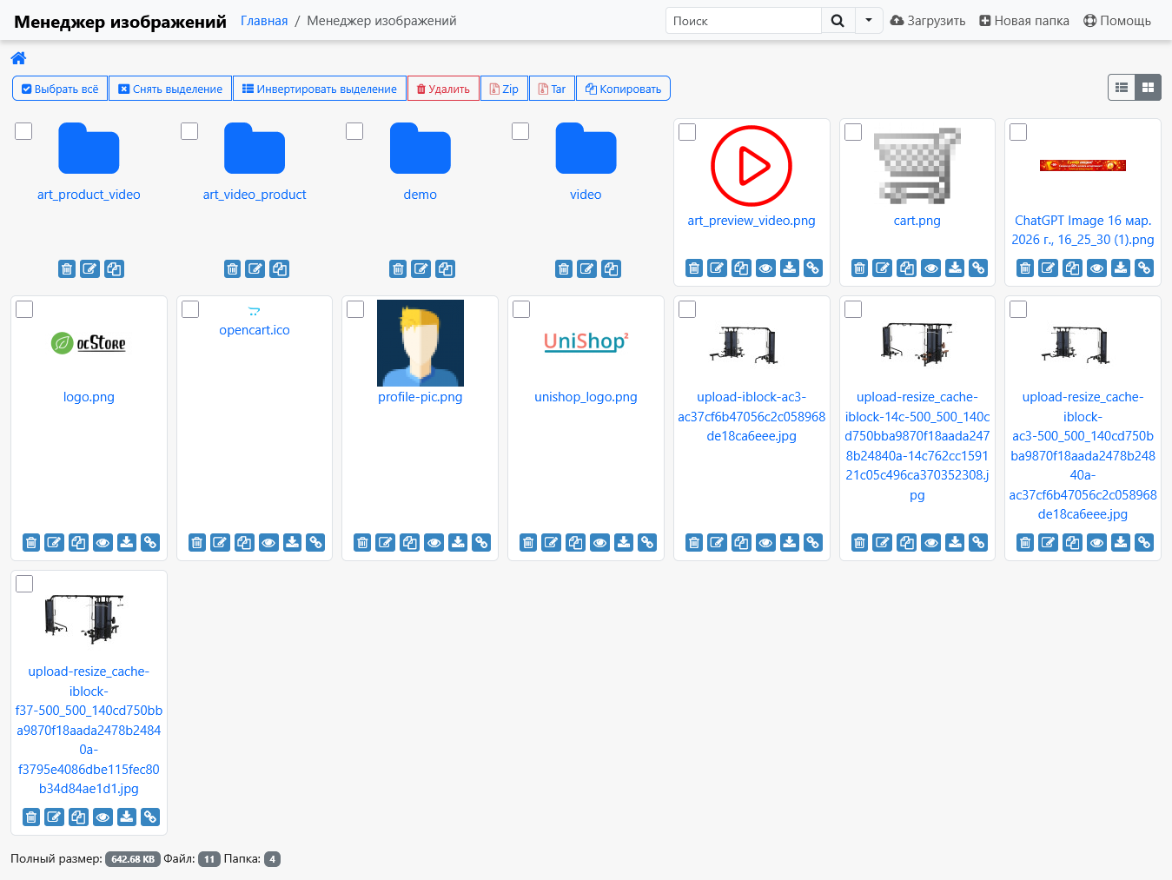Open the search options dropdown arrow

pos(869,21)
